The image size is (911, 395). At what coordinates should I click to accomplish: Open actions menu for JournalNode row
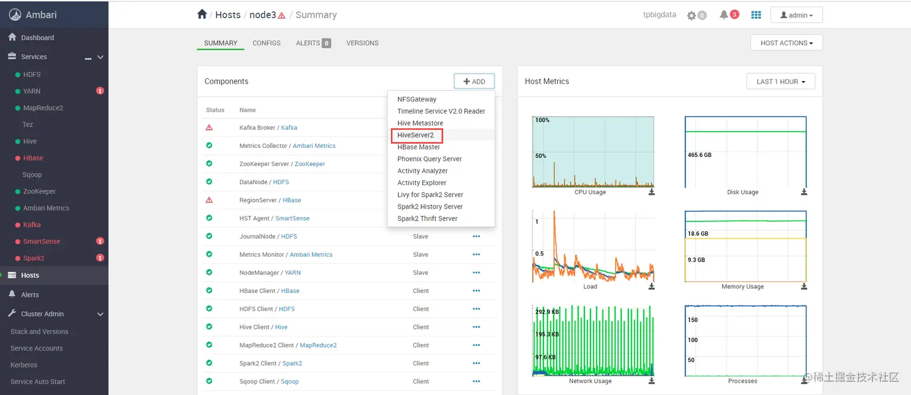click(477, 236)
